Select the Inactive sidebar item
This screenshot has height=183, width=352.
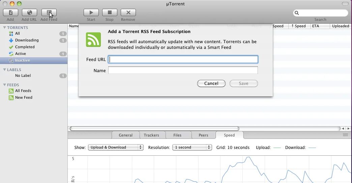(34, 61)
